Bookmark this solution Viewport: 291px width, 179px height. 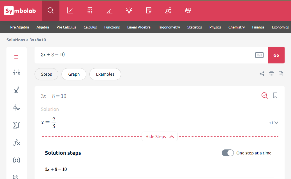[275, 96]
